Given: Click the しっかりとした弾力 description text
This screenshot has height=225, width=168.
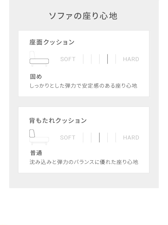Looking at the screenshot, I should [x=83, y=86].
